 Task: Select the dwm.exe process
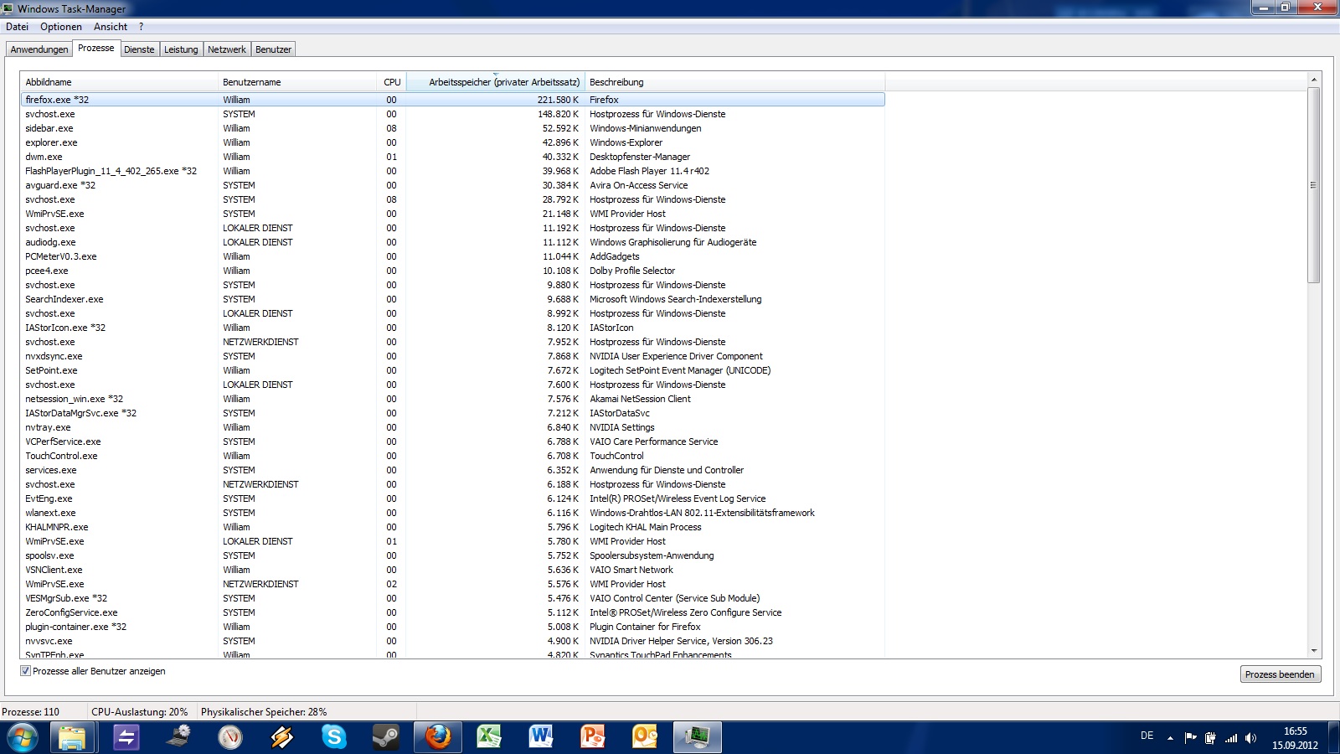click(x=452, y=157)
